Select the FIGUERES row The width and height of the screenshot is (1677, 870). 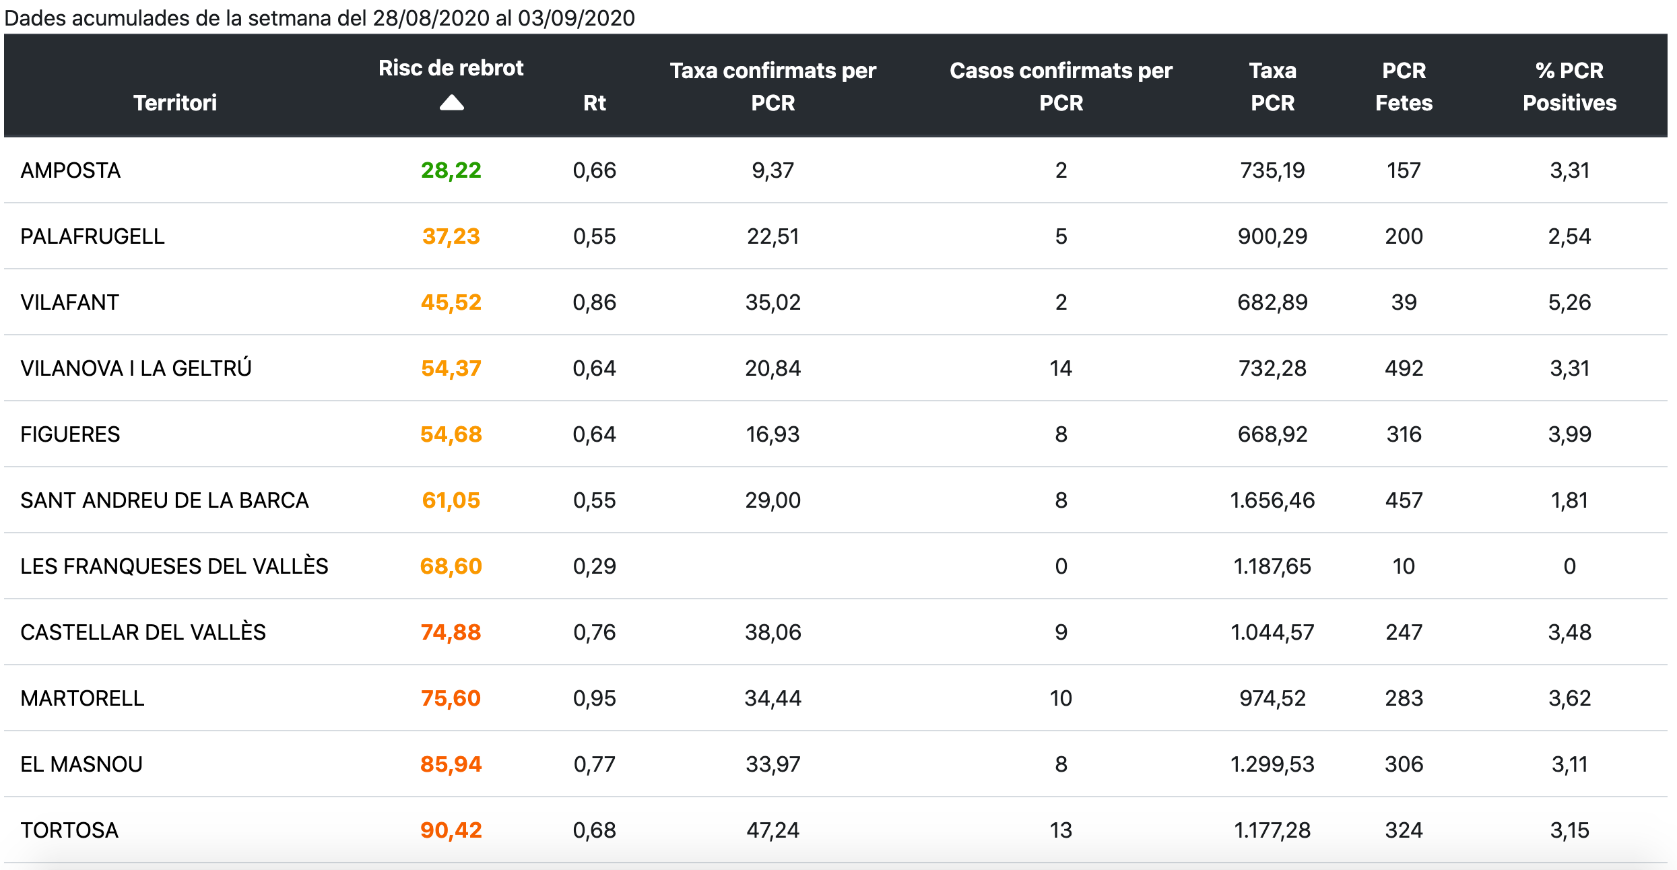tap(70, 434)
